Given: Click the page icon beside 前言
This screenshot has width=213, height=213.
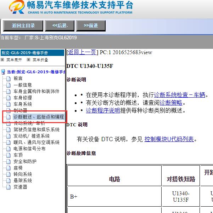Looking at the screenshot, I should point(9,79).
